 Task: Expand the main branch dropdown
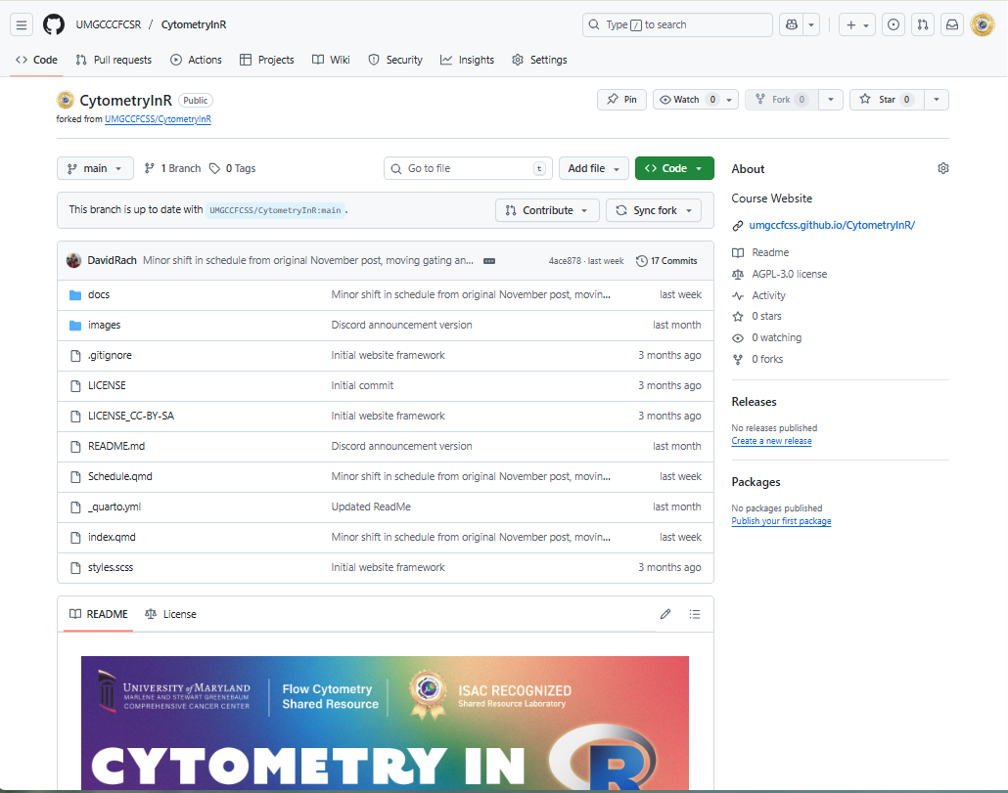click(95, 168)
